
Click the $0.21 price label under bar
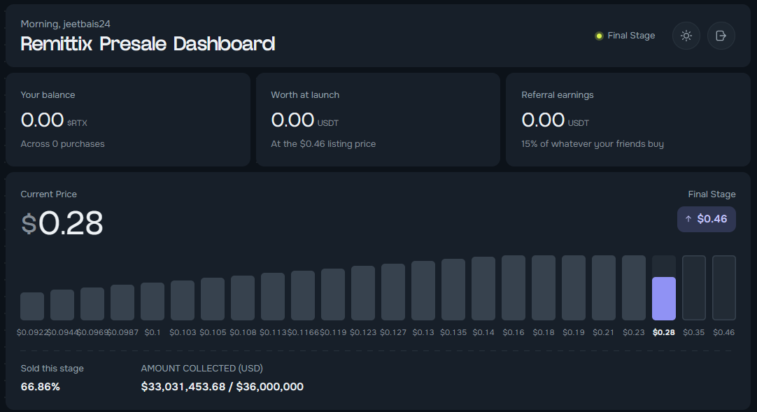coord(604,332)
